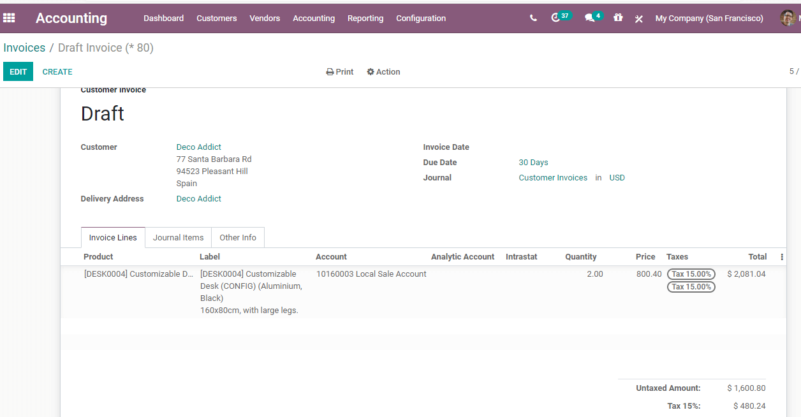Click the Taxes column header
The height and width of the screenshot is (417, 801).
coord(677,257)
